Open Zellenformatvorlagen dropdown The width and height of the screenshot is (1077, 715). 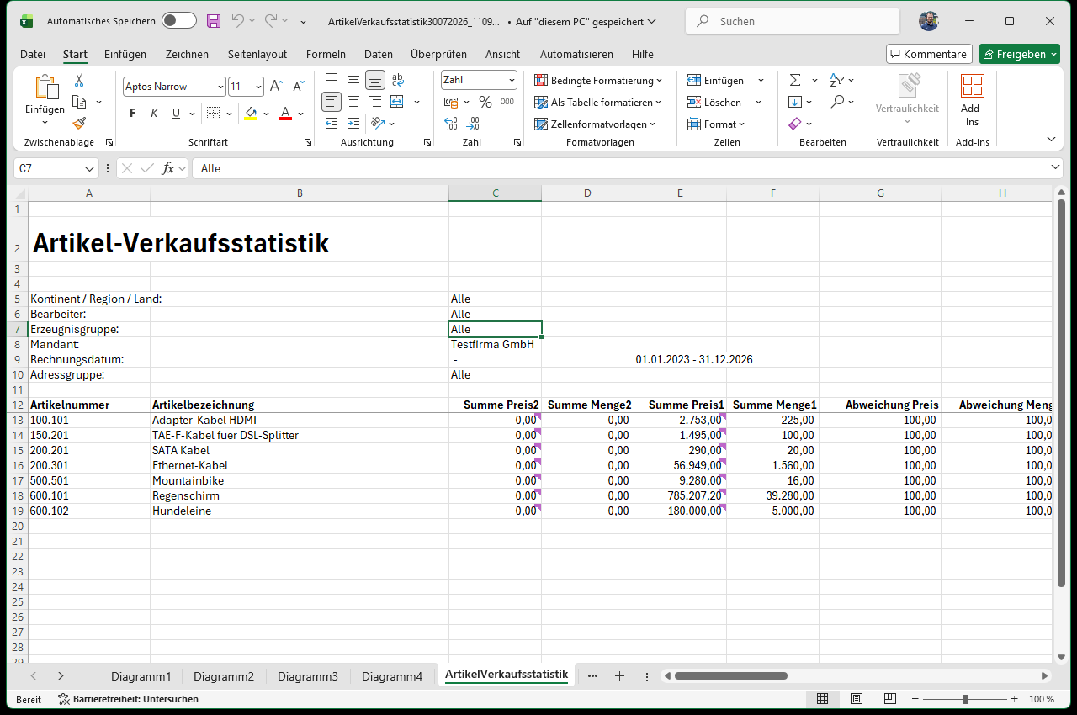(x=595, y=124)
